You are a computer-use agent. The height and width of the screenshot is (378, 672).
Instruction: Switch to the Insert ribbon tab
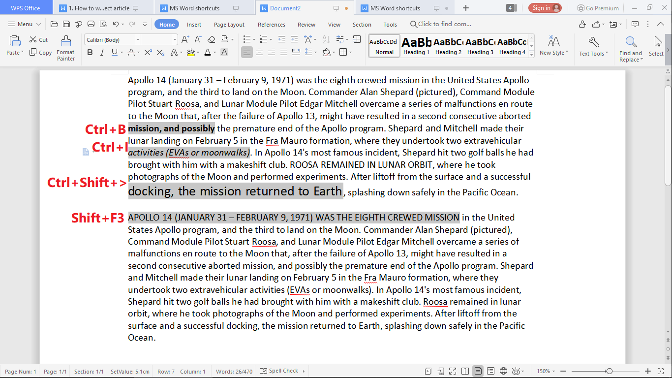(194, 24)
